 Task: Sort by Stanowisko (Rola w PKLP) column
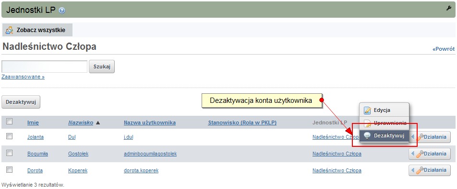coord(242,123)
